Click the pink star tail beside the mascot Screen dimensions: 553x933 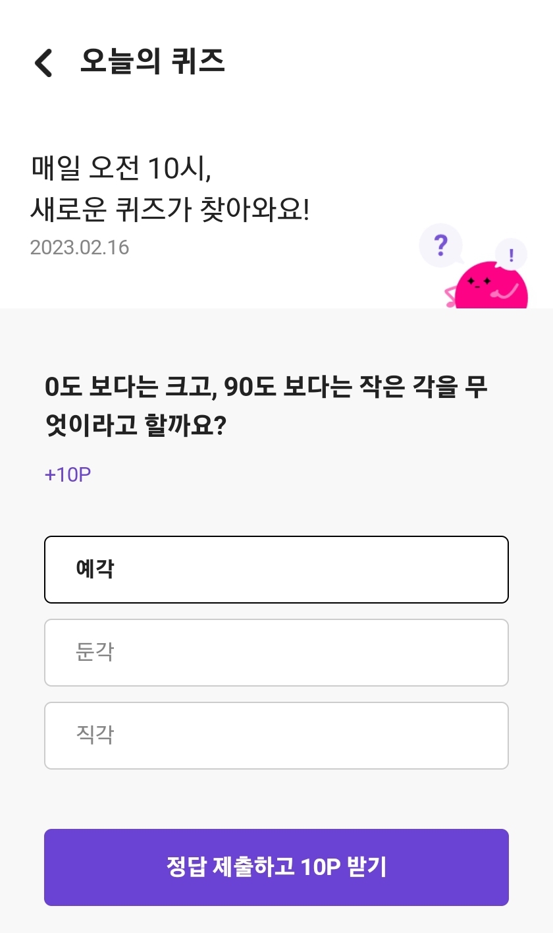pyautogui.click(x=452, y=298)
